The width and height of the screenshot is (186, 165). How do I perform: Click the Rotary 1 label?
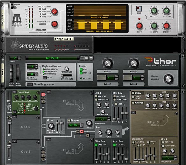(x=107, y=72)
